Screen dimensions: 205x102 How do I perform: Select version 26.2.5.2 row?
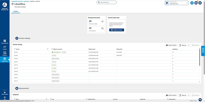[x=106, y=52]
